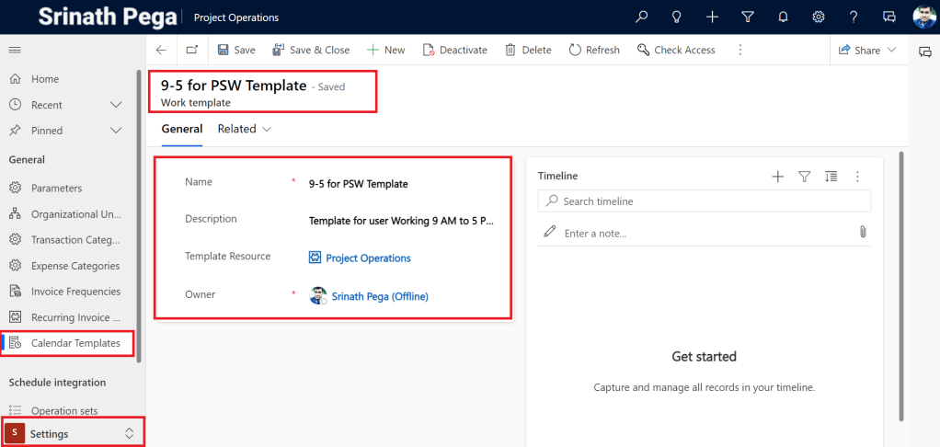Open the lightbulb assistant icon
The image size is (940, 447).
(677, 17)
